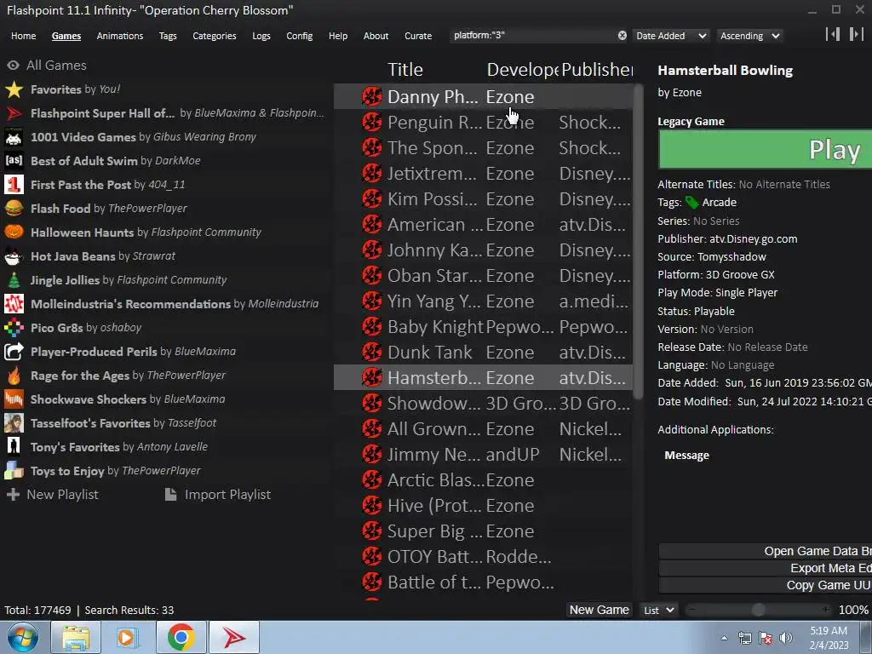Select the OTOY Batt... game row
Viewport: 872px width, 654px height.
[x=484, y=557]
